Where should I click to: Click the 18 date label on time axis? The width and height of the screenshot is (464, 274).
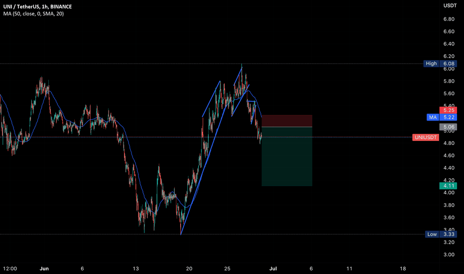[403, 269]
